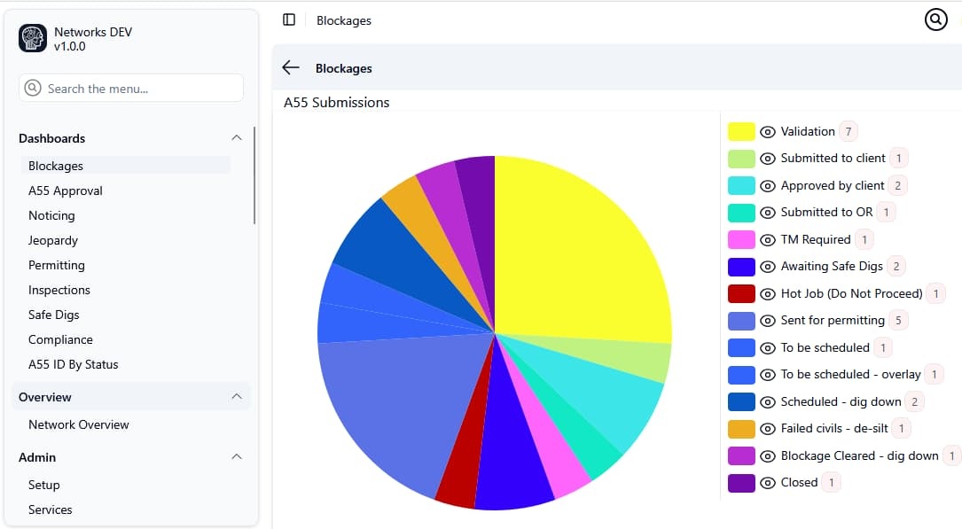962x529 pixels.
Task: Click the back arrow beside Blockages
Action: [290, 67]
